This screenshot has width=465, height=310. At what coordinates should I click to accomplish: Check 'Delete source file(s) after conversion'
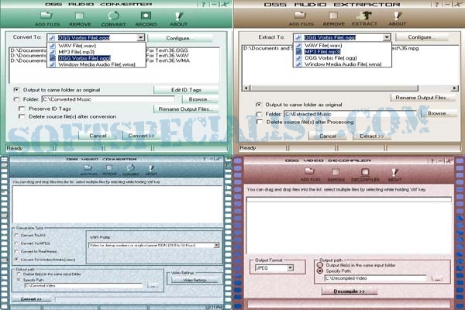[22, 116]
